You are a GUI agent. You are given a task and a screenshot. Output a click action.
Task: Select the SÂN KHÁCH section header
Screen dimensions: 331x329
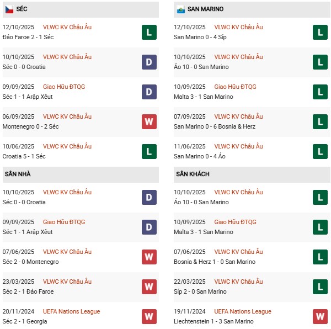193,174
